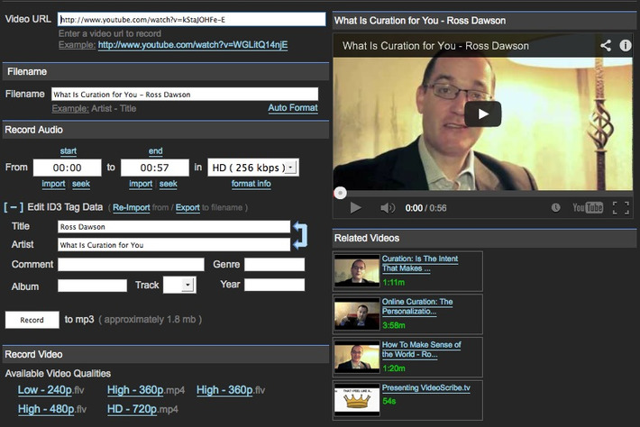The image size is (640, 427).
Task: Click the video title overlay in the player
Action: pyautogui.click(x=435, y=46)
